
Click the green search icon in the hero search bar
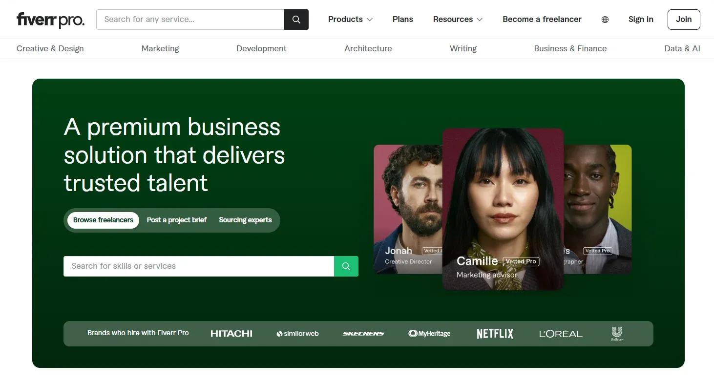[x=346, y=266]
